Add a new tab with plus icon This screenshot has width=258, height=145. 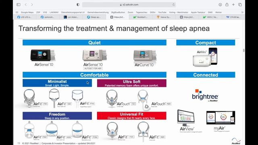tap(233, 4)
